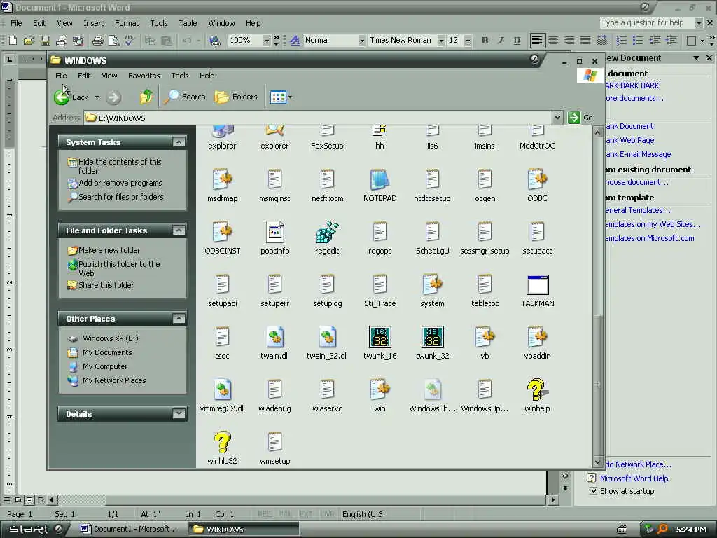Open the Zoom 100% dropdown
Viewport: 717px width, 538px height.
point(267,41)
